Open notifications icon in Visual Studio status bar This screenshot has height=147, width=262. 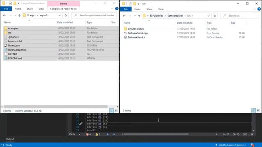pyautogui.click(x=253, y=145)
